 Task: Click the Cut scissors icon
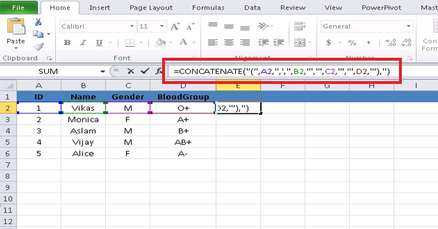pyautogui.click(x=38, y=22)
